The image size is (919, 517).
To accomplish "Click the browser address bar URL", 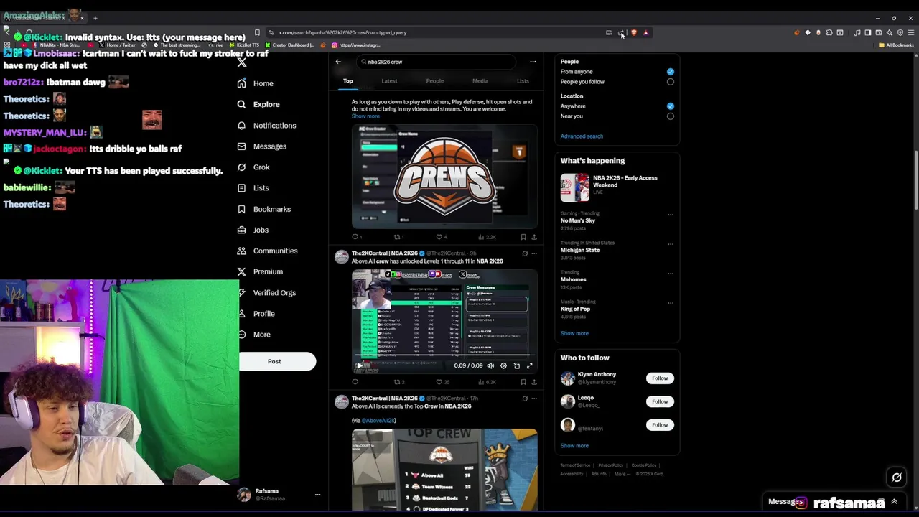I will coord(342,32).
